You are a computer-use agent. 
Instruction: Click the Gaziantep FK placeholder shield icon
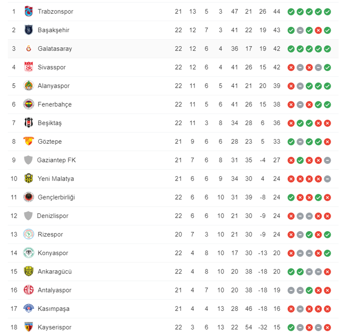click(x=29, y=160)
